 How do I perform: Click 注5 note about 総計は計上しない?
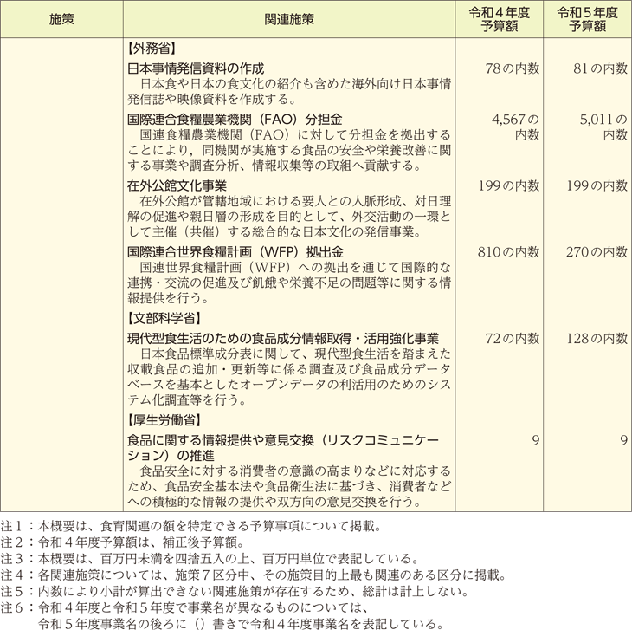[x=235, y=591]
